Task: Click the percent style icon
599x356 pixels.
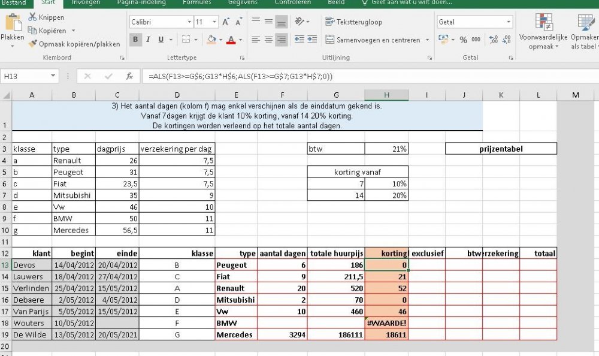Action: coord(463,40)
